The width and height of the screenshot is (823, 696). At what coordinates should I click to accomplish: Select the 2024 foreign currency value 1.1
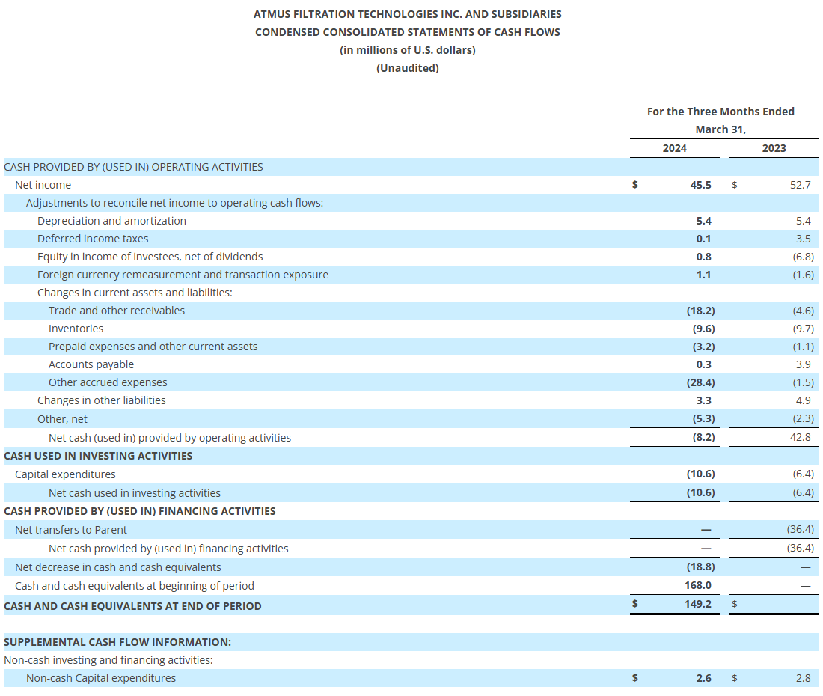pos(703,275)
